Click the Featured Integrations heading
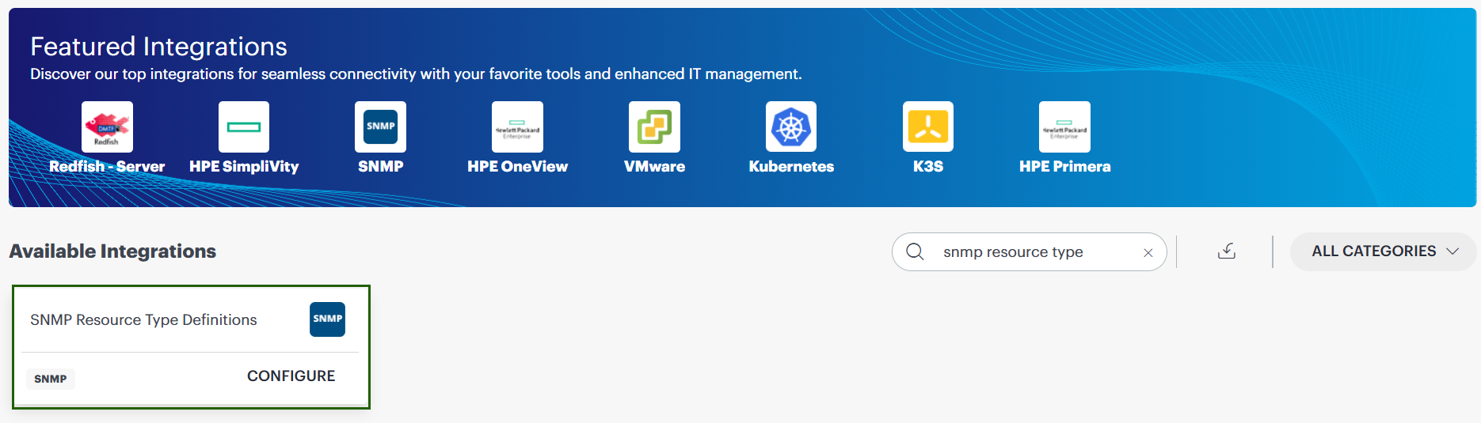This screenshot has width=1481, height=423. click(158, 47)
